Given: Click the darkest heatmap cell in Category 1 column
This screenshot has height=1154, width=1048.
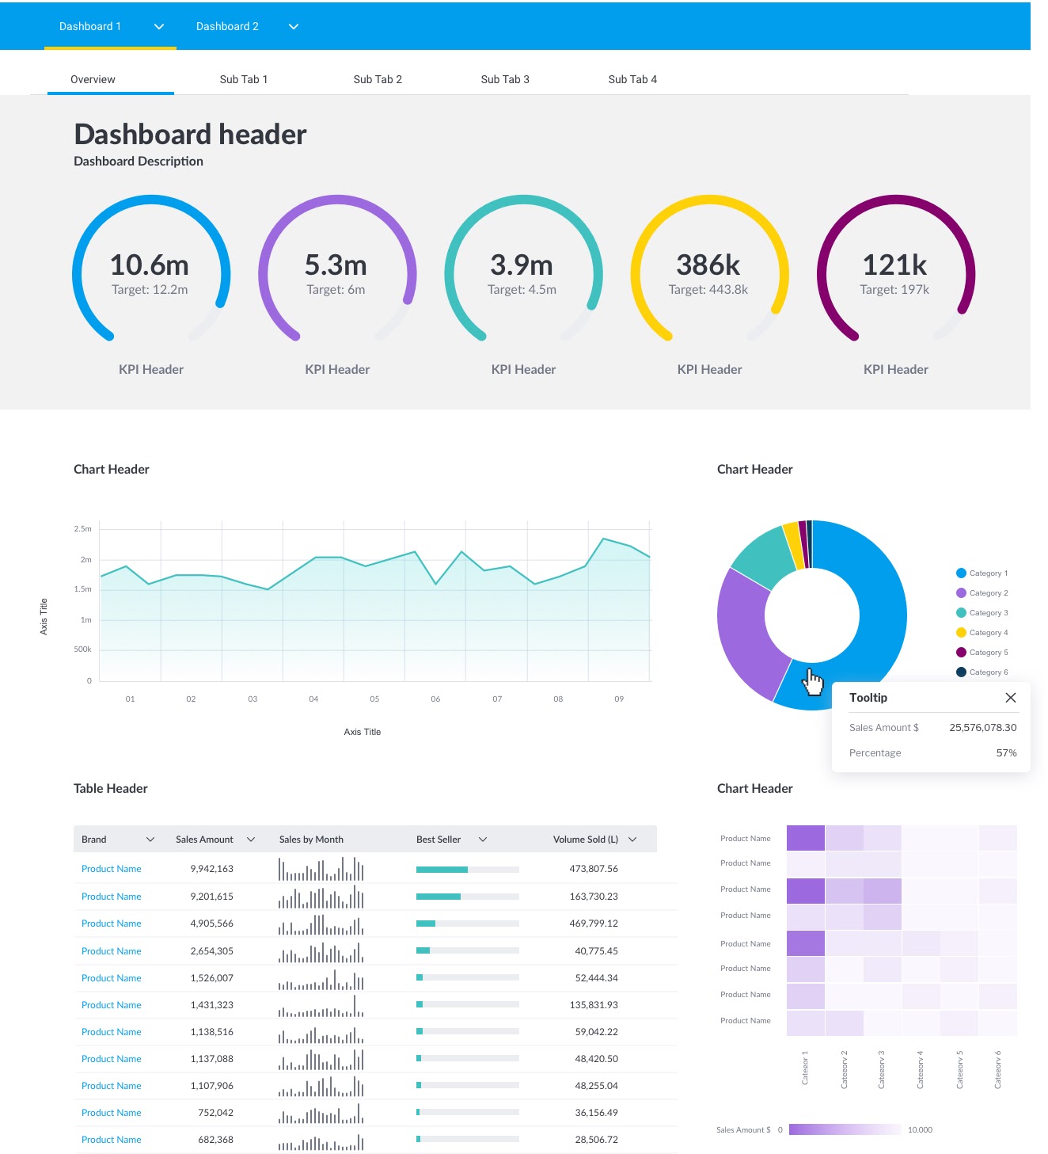Looking at the screenshot, I should coord(804,837).
